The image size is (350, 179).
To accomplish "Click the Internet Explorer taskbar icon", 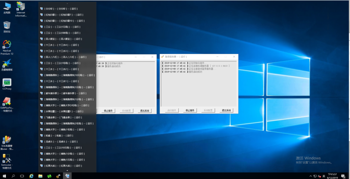I will click(x=31, y=176).
